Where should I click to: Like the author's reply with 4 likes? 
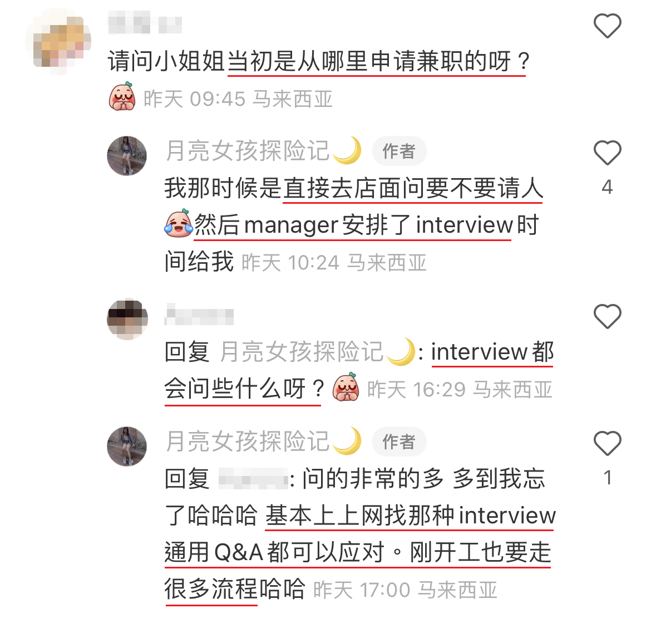(x=607, y=153)
